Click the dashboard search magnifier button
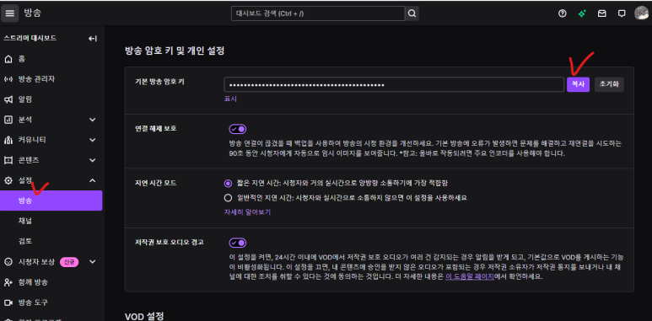The image size is (652, 321). coord(412,13)
